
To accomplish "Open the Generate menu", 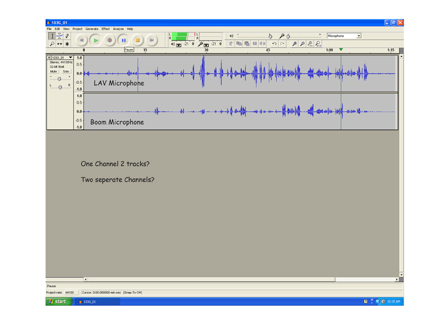I will pyautogui.click(x=92, y=29).
